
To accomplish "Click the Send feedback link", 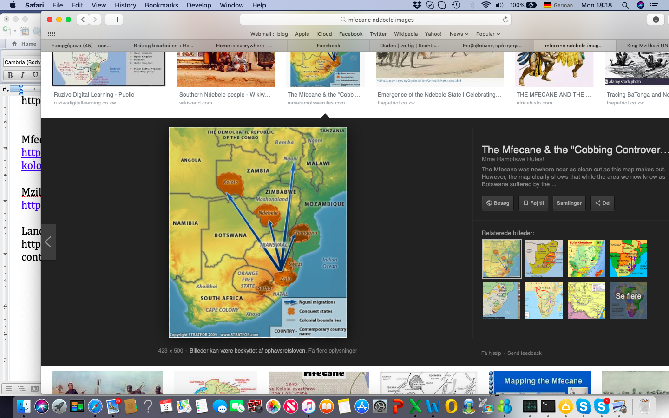I will (525, 353).
